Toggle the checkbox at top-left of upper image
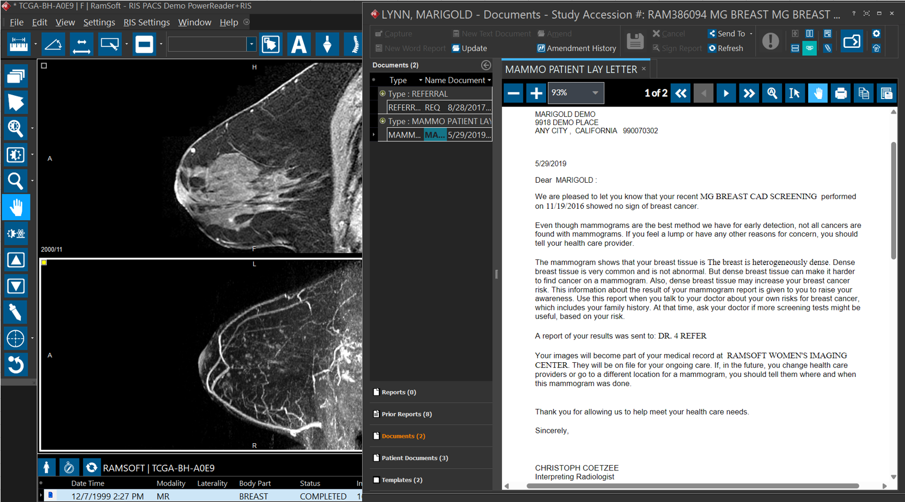Screen dimensions: 905x502 tap(44, 66)
